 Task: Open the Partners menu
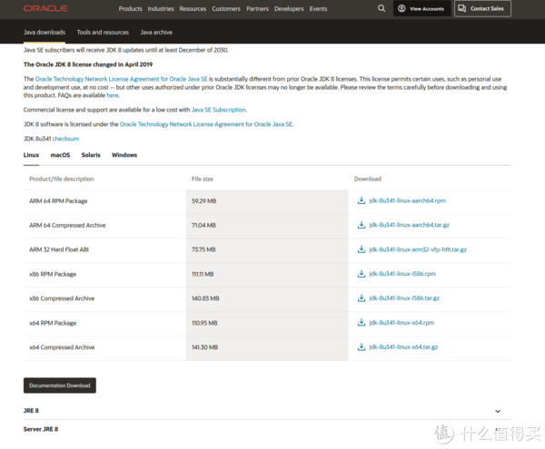(x=258, y=9)
